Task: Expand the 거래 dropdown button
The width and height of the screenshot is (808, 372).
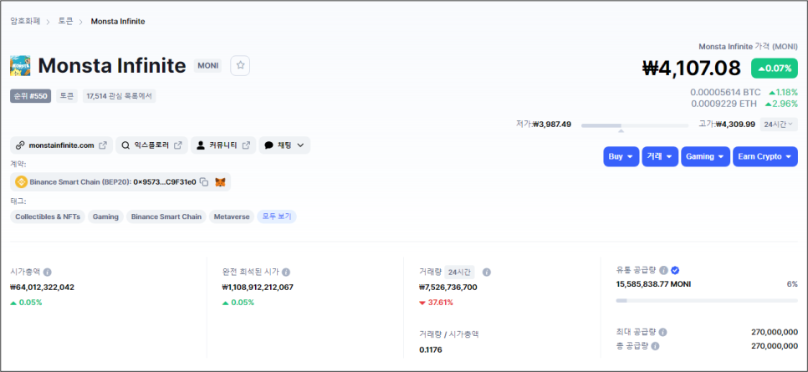Action: tap(660, 156)
